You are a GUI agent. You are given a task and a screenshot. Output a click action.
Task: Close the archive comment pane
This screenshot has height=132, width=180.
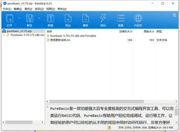[47, 107]
